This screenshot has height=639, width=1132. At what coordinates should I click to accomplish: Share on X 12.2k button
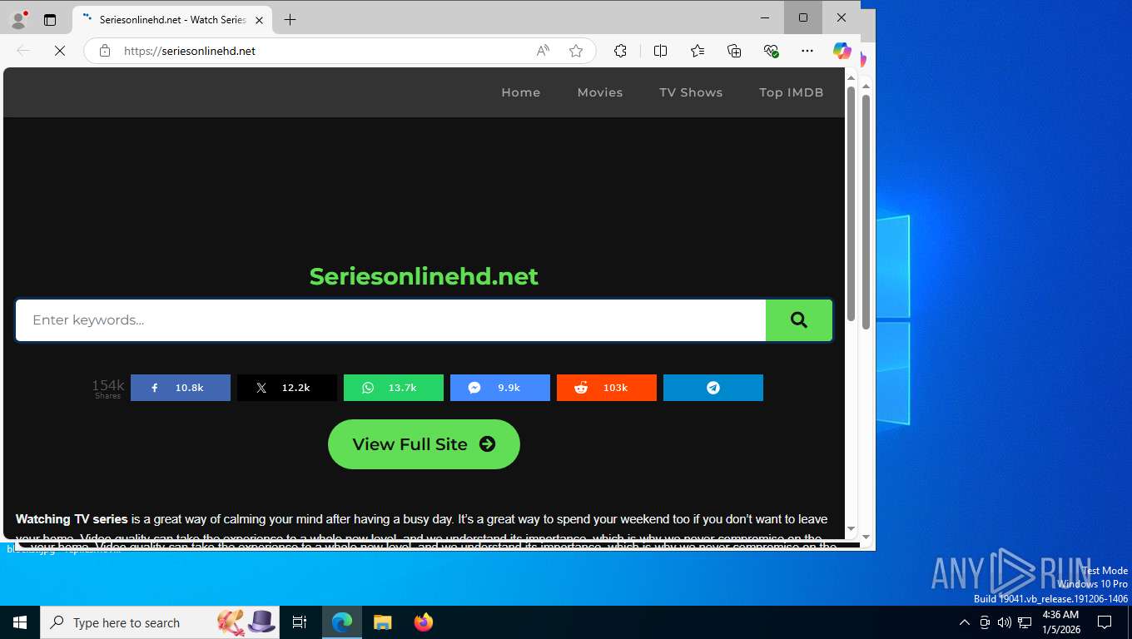pos(287,388)
